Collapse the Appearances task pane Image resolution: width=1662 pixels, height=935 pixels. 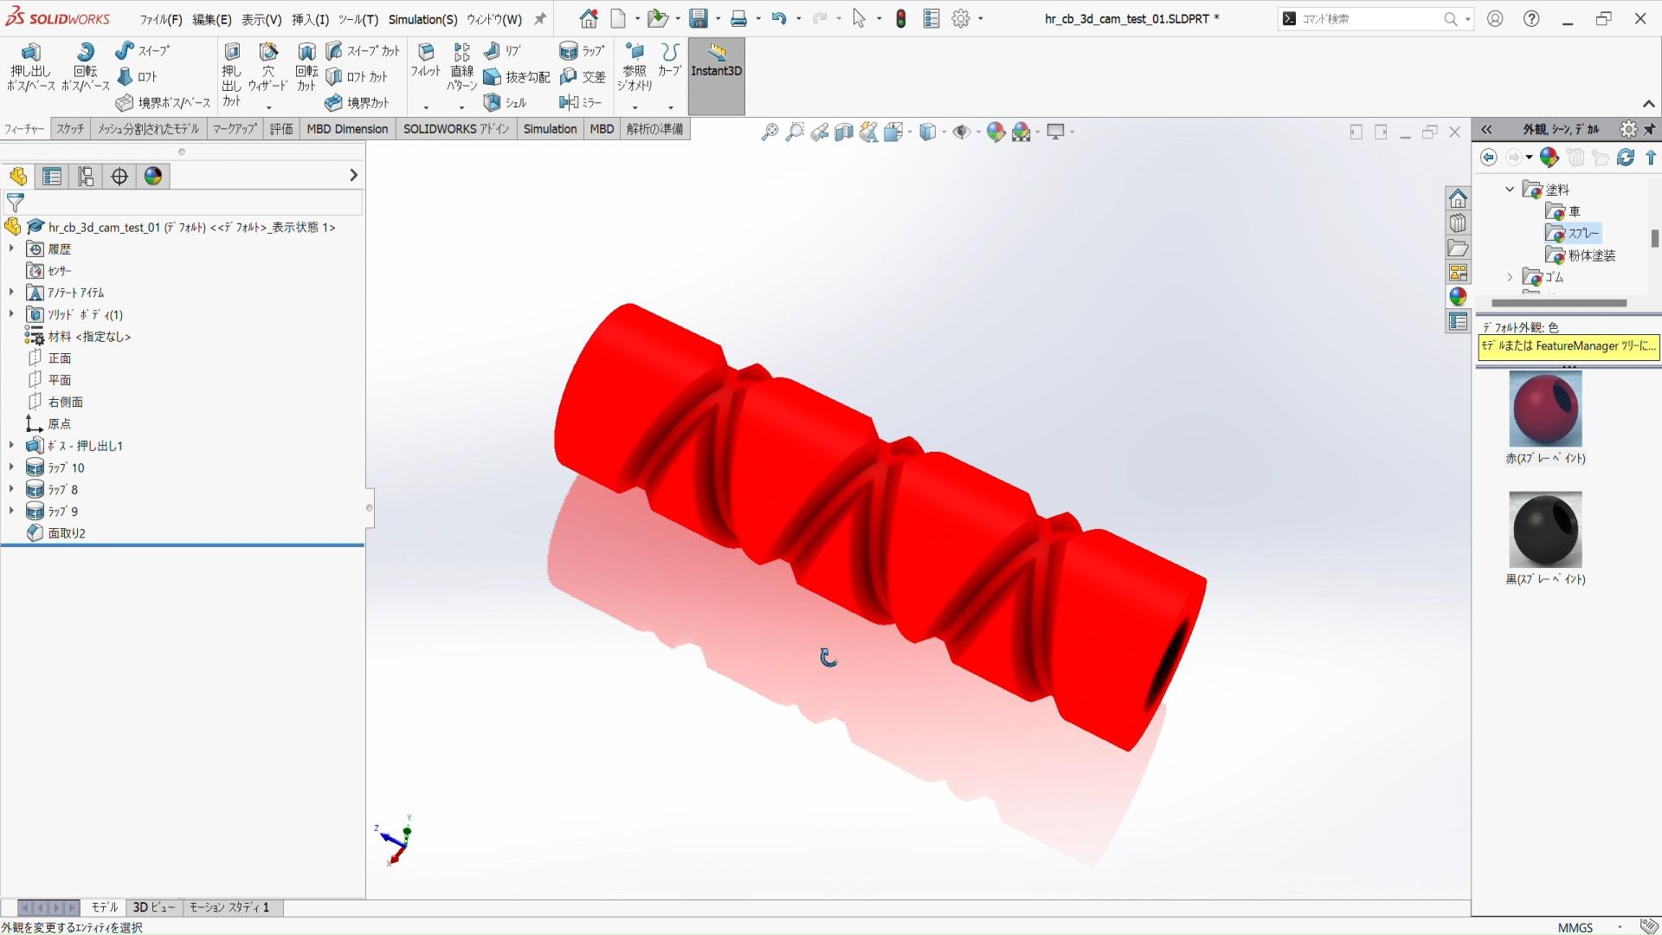(1486, 129)
